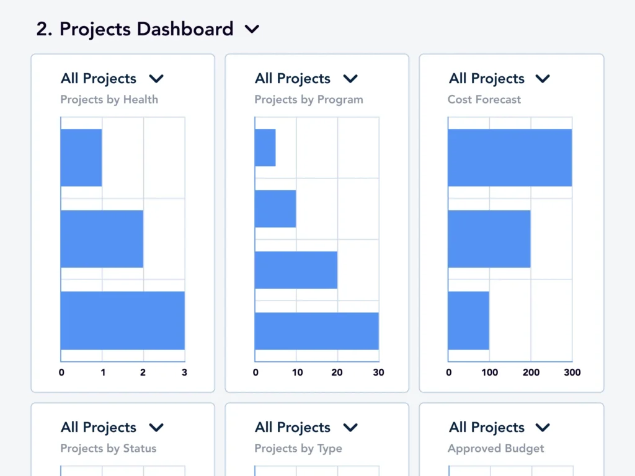
Task: Open the All Projects dropdown on Projects by Program
Action: pos(350,78)
